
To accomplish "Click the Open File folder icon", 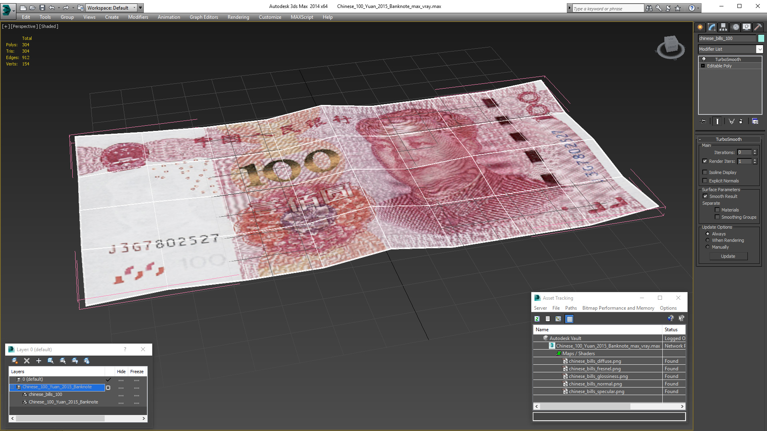I will (x=32, y=8).
